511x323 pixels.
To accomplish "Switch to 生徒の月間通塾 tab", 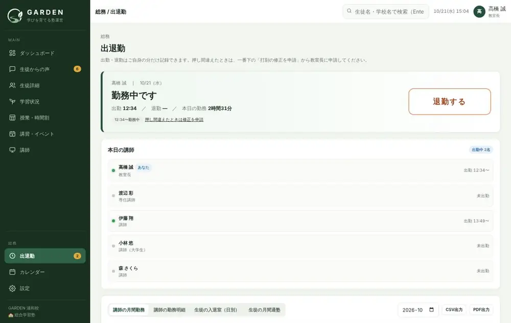I will [264, 310].
